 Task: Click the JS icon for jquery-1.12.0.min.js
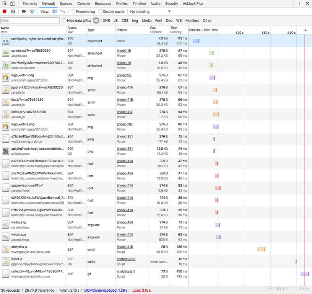tap(6, 90)
